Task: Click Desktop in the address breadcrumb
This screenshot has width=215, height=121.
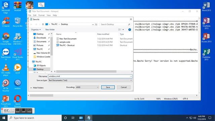Action: click(64, 24)
